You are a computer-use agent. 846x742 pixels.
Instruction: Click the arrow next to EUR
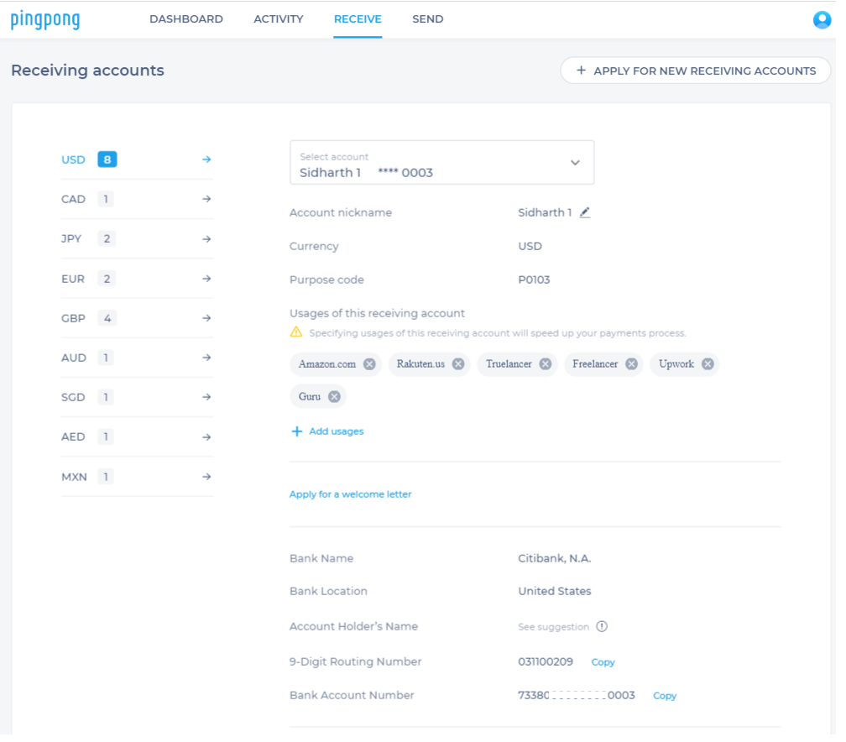pos(206,279)
